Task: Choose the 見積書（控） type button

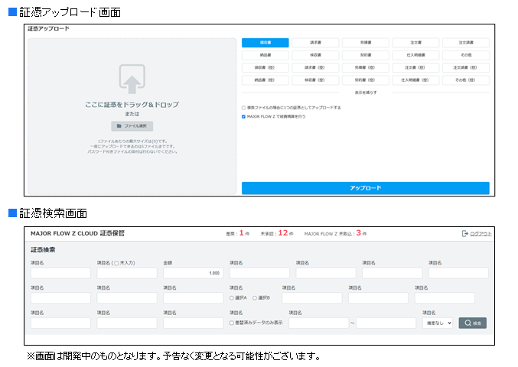Action: 366,67
